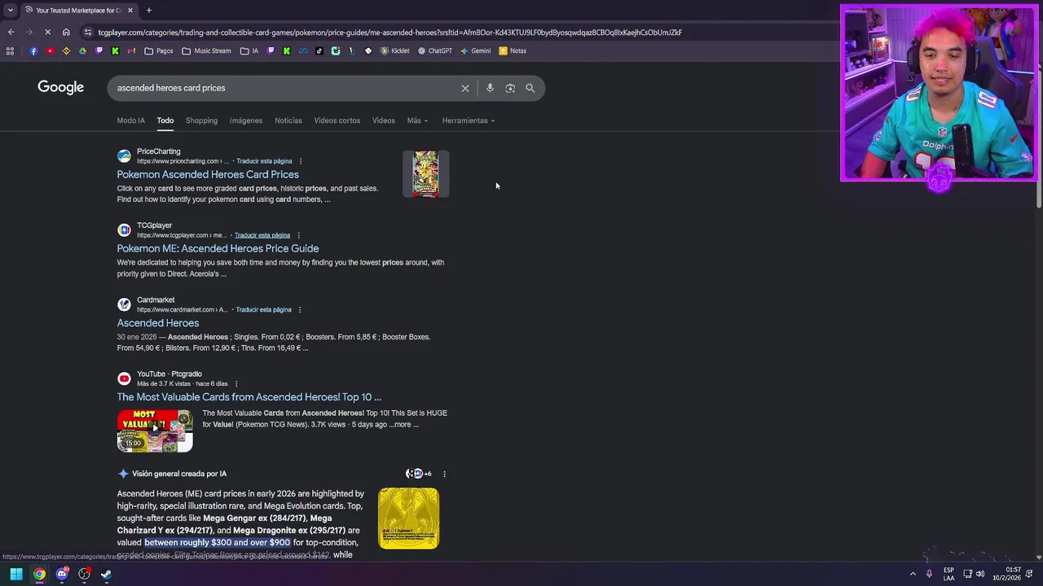Screen dimensions: 1043x586
Task: Open AI overview sources icons
Action: coord(419,474)
